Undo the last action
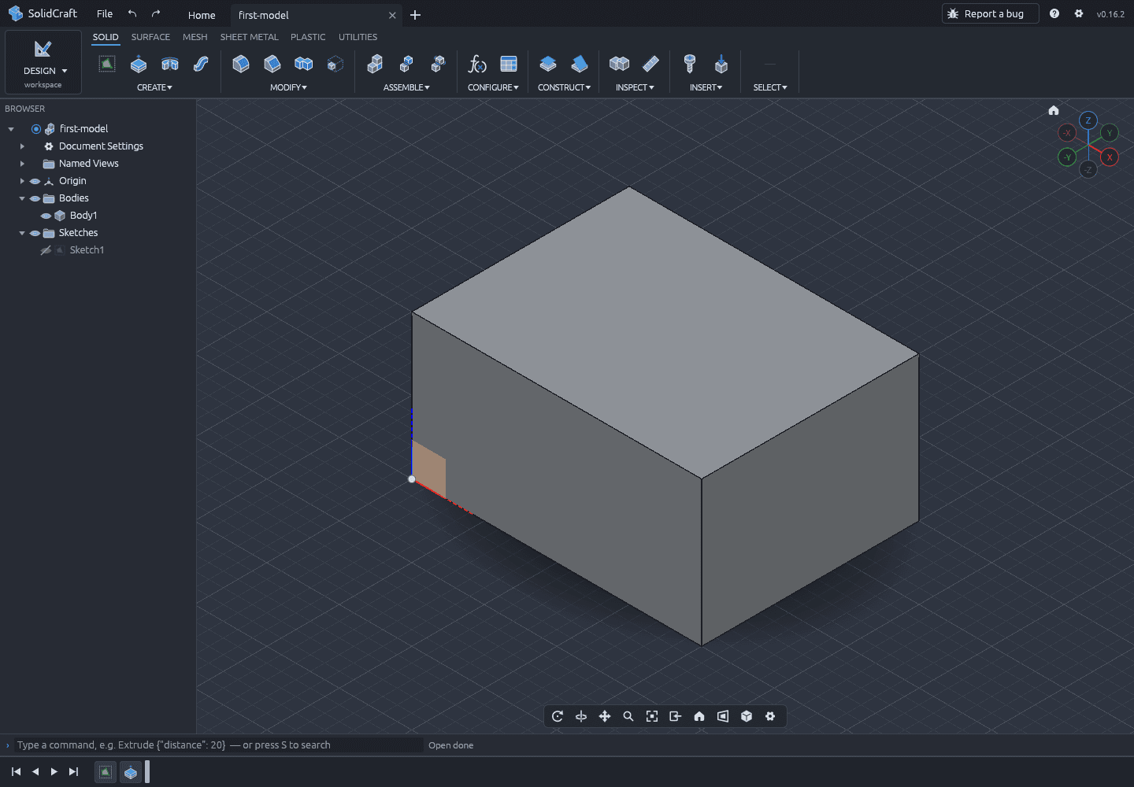1134x787 pixels. 132,14
